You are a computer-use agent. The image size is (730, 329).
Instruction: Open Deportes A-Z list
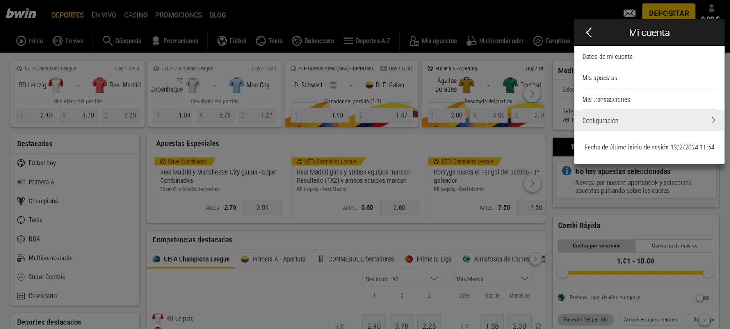(x=367, y=41)
